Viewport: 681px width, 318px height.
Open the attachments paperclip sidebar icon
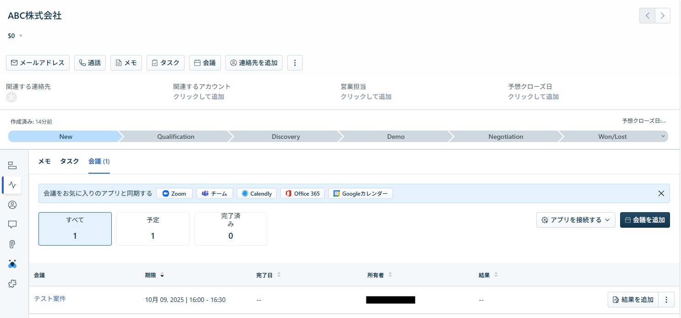pyautogui.click(x=12, y=244)
